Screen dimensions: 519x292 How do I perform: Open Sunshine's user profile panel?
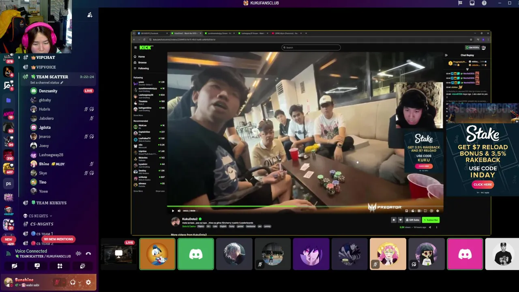26,282
